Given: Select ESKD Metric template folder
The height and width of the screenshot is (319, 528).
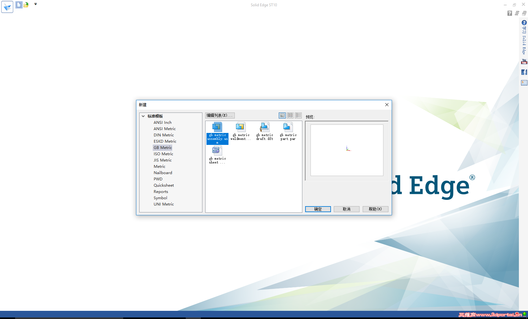Looking at the screenshot, I should [165, 141].
